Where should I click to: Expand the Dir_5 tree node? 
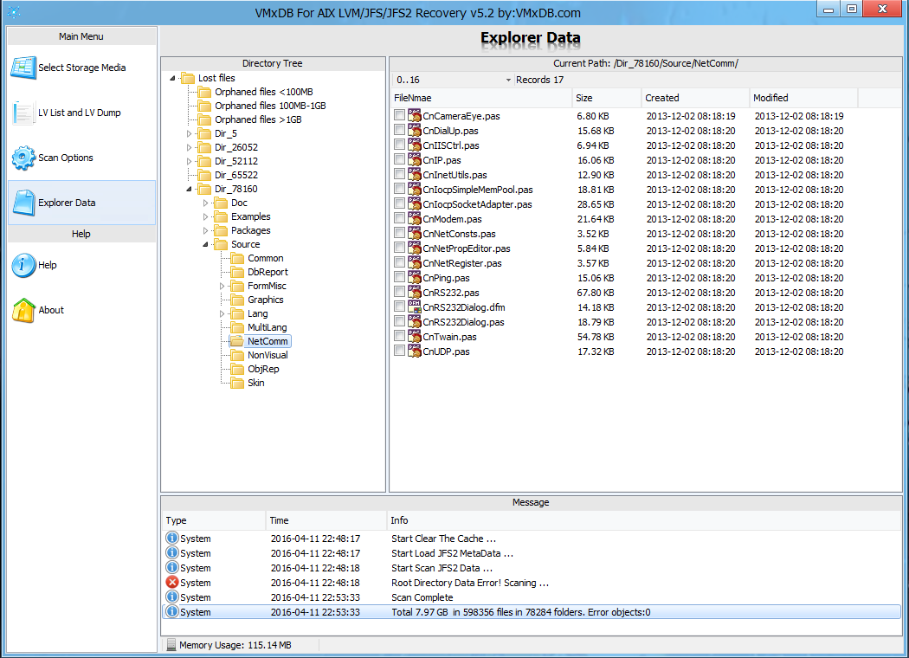click(x=189, y=133)
